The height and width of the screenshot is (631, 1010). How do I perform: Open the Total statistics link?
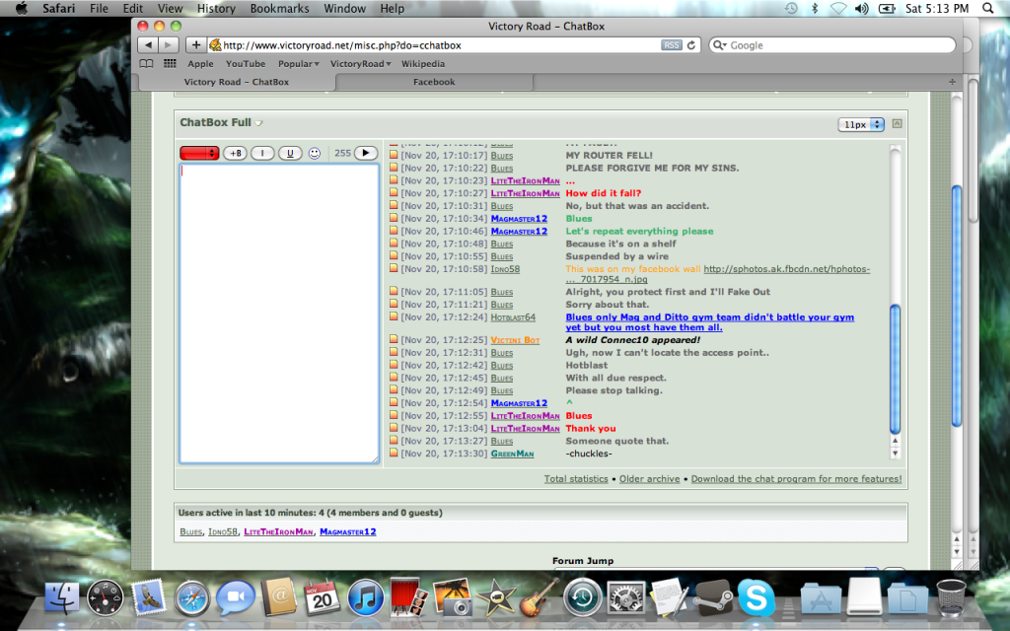576,479
